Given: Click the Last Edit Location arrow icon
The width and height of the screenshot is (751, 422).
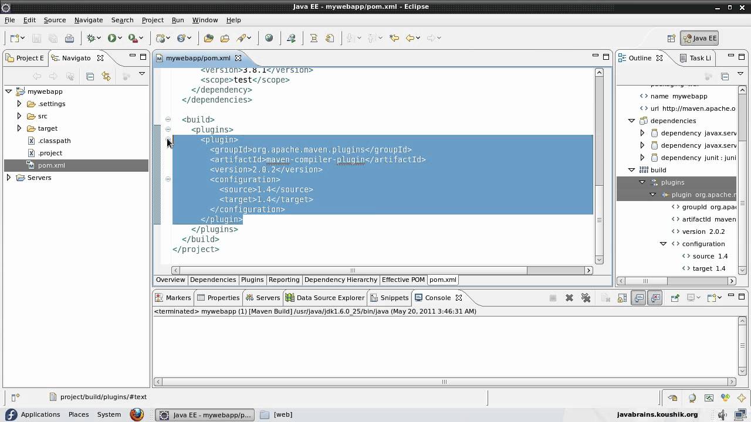Looking at the screenshot, I should tap(394, 38).
